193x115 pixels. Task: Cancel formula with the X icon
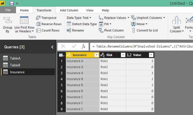(63, 46)
